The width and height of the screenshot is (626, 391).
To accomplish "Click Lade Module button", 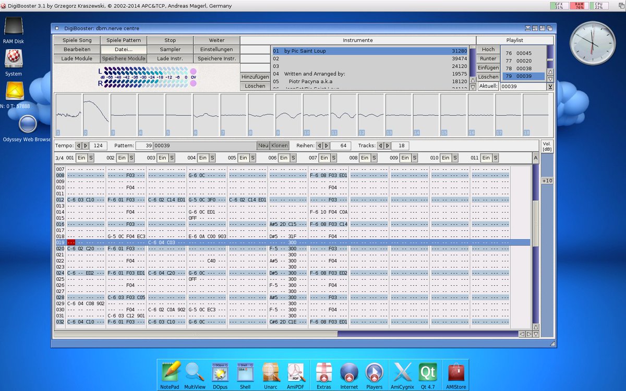I will pyautogui.click(x=77, y=59).
